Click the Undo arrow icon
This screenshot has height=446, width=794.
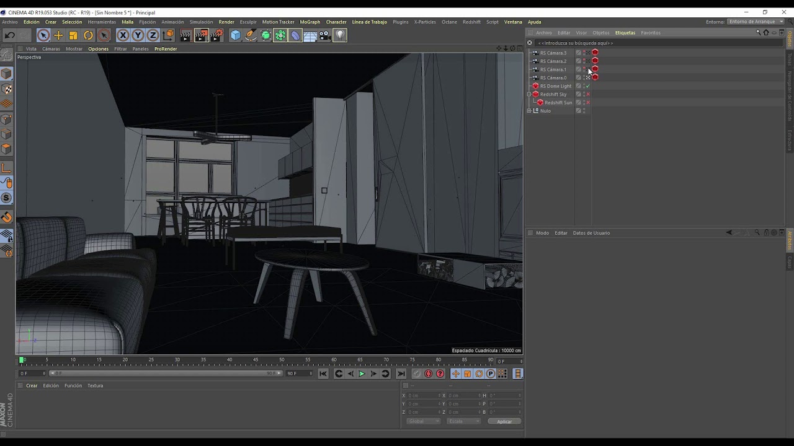pyautogui.click(x=10, y=35)
